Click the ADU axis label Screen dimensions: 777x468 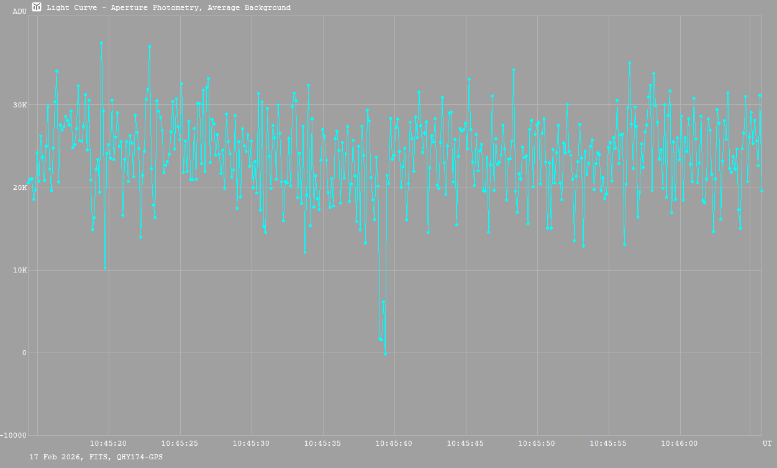[x=19, y=11]
